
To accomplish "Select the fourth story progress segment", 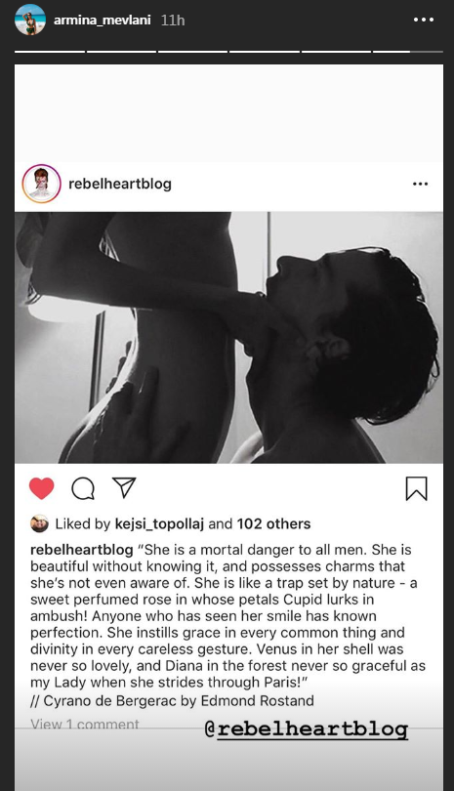I will point(265,52).
